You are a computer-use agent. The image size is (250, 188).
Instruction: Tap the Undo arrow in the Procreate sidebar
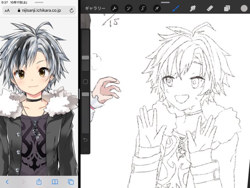click(85, 140)
